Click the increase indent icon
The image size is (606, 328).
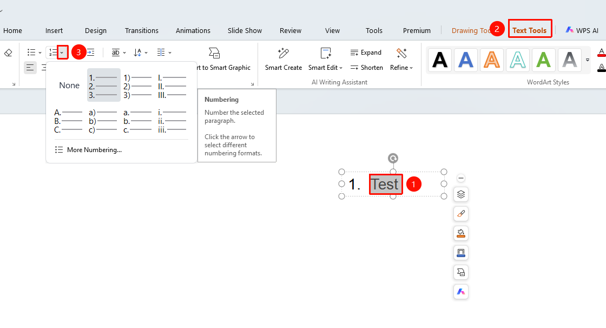point(90,52)
